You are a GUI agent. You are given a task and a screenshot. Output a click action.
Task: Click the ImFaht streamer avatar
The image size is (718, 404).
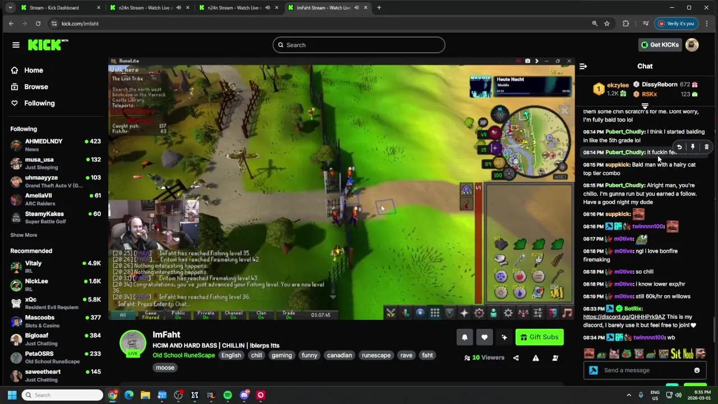tap(133, 343)
